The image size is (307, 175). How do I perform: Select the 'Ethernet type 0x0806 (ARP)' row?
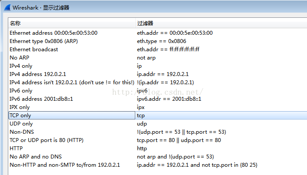pyautogui.click(x=158, y=41)
